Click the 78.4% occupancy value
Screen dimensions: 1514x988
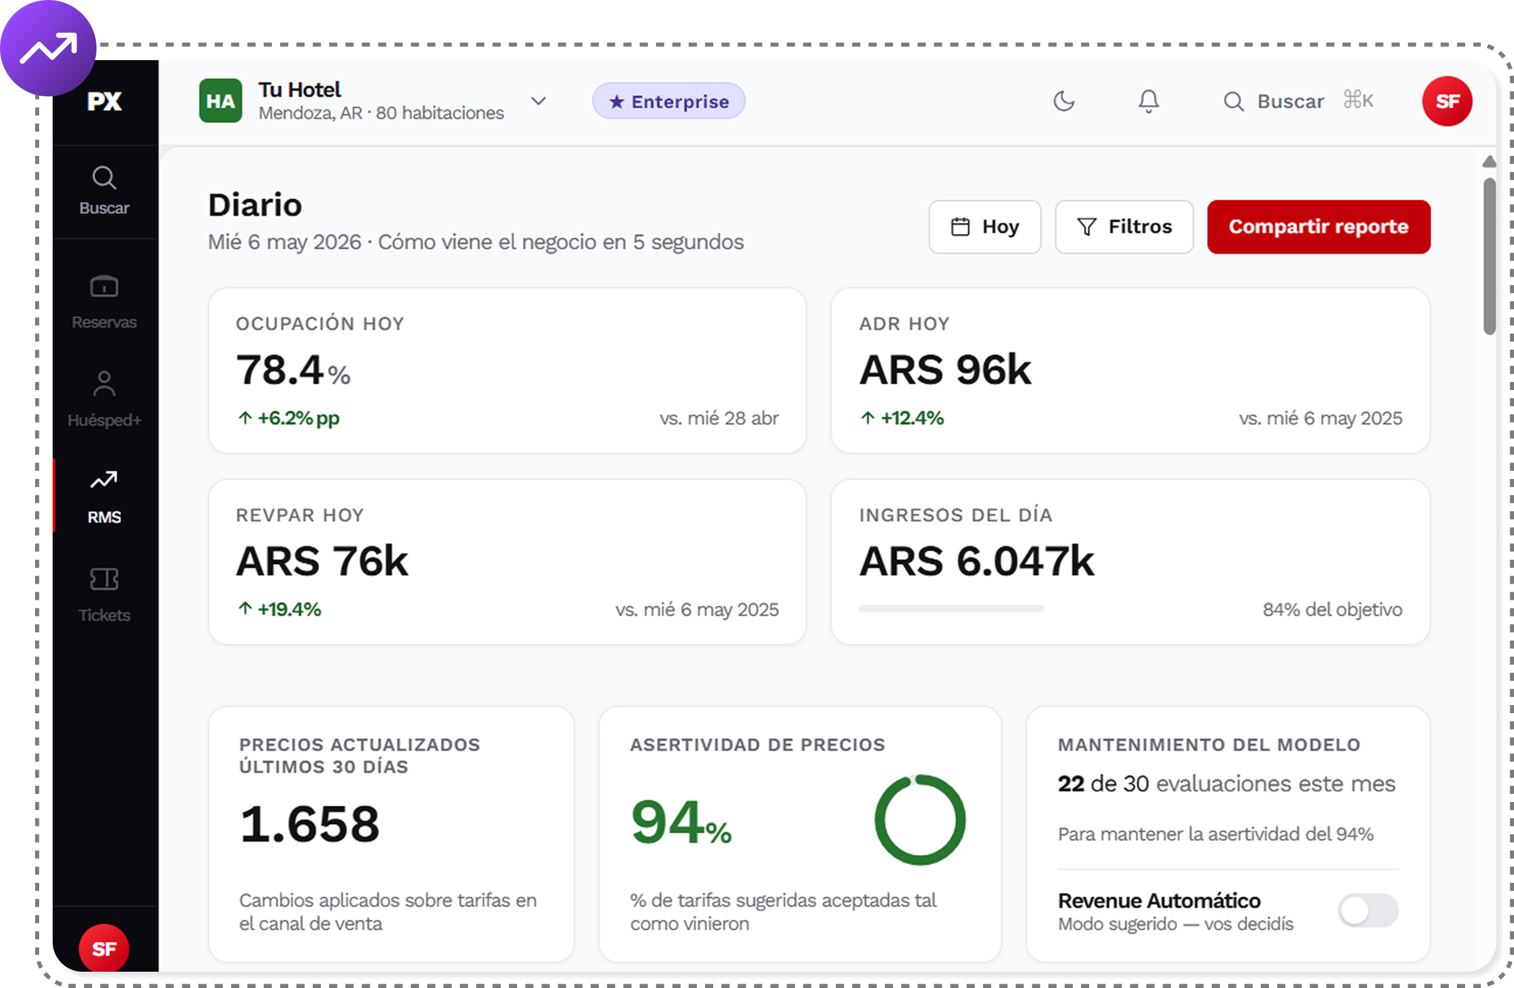[293, 370]
